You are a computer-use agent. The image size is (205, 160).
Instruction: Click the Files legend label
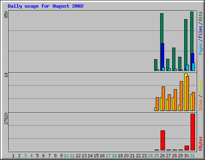tap(200, 32)
